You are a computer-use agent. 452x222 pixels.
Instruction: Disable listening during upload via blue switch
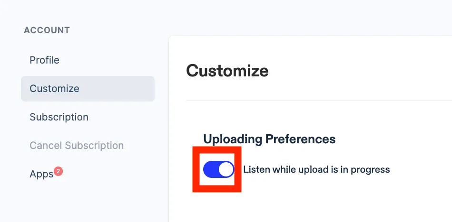click(218, 169)
